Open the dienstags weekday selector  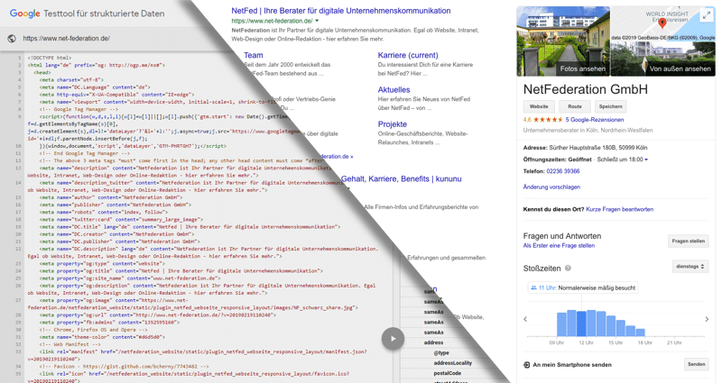tap(690, 267)
